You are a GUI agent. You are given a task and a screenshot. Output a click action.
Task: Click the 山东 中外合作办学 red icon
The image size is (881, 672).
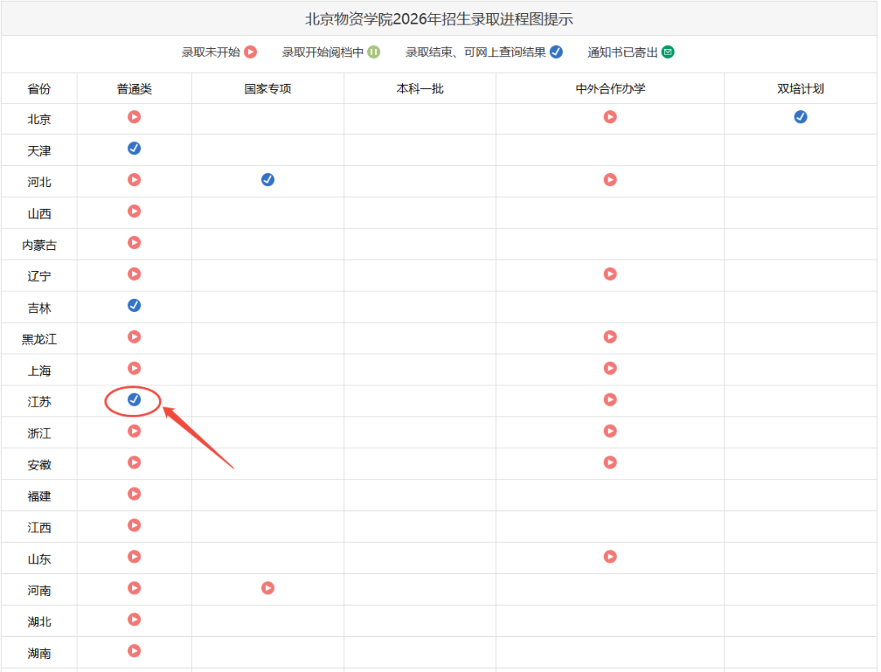(x=610, y=557)
